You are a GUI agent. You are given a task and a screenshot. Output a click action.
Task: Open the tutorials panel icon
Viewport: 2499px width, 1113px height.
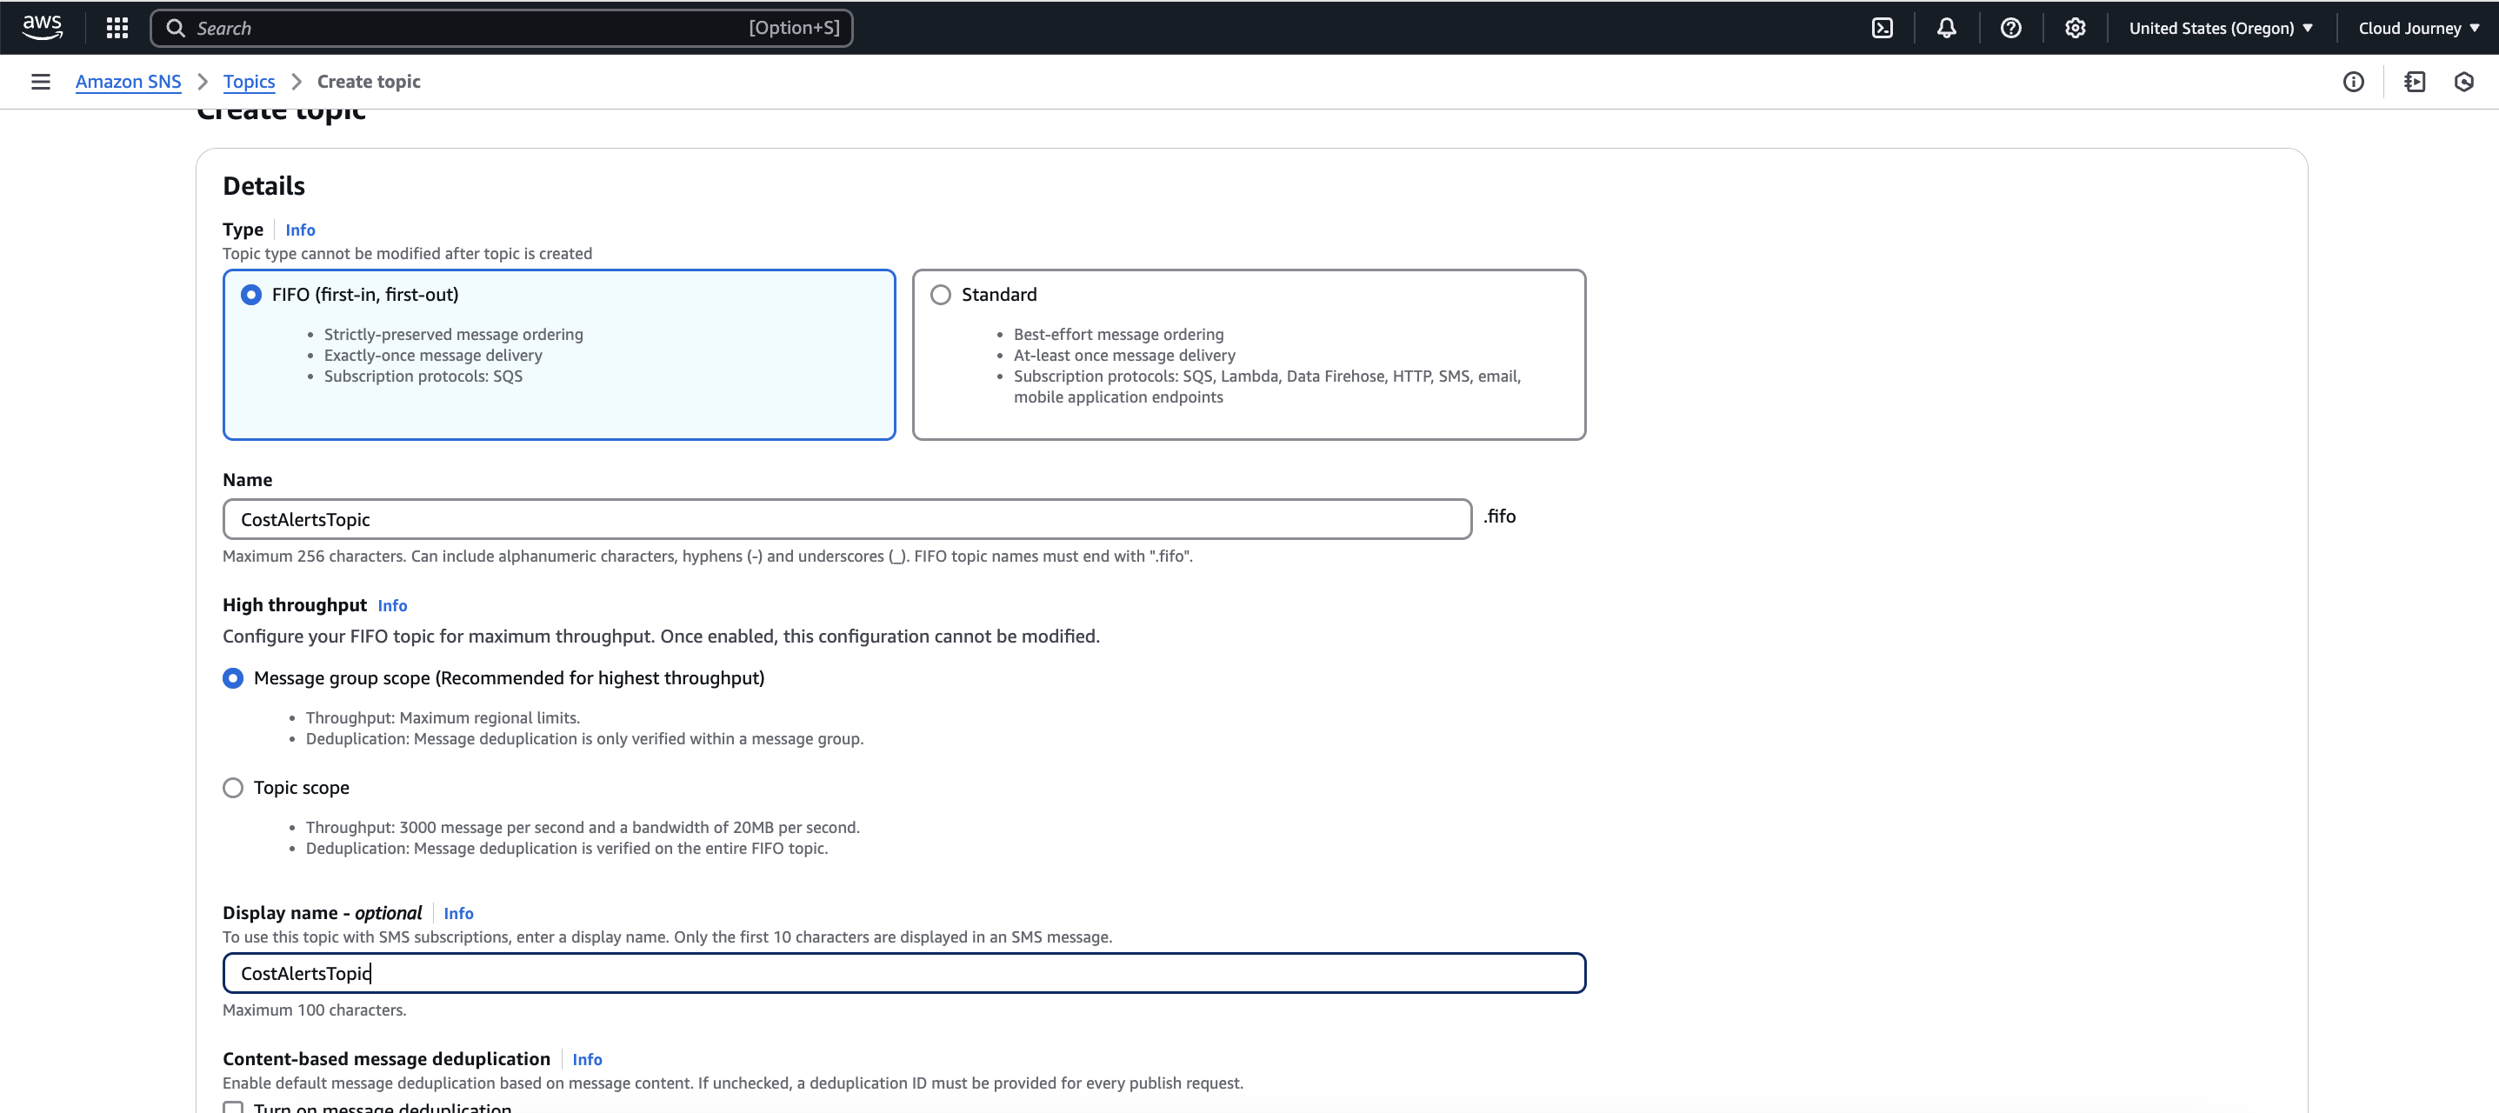tap(2415, 82)
